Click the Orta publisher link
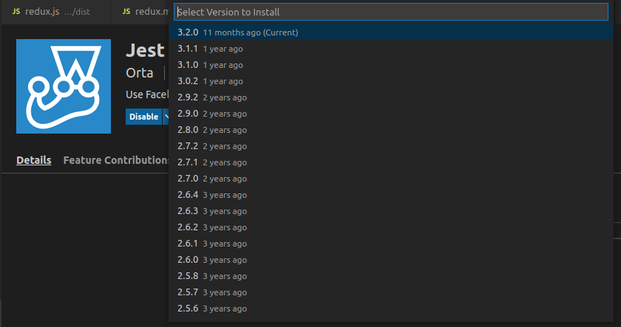This screenshot has height=327, width=621. (140, 73)
